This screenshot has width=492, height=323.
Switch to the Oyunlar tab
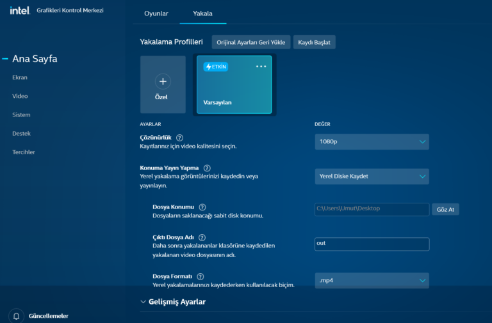pyautogui.click(x=156, y=13)
